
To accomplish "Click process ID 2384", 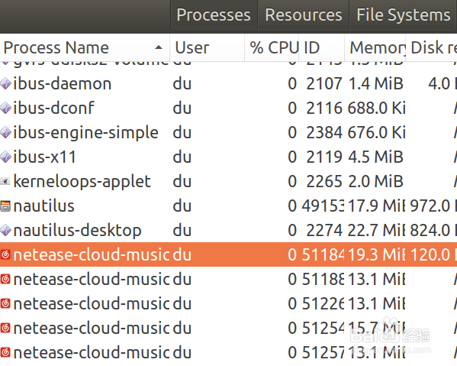I will point(324,132).
